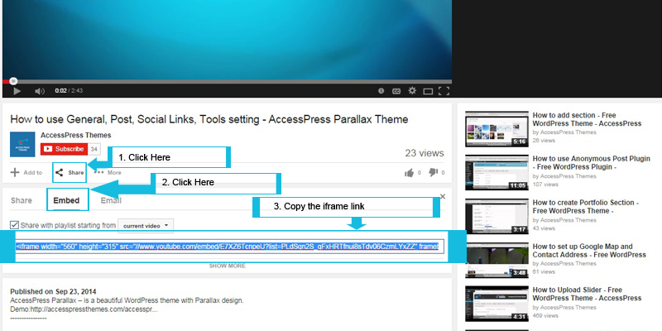Play the video with the play button
662x331 pixels.
[17, 91]
